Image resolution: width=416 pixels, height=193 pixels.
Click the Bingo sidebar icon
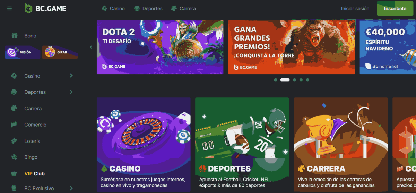click(x=14, y=157)
